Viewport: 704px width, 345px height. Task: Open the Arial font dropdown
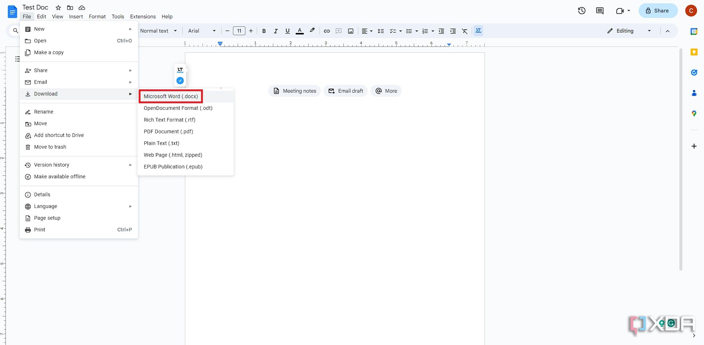pyautogui.click(x=202, y=31)
